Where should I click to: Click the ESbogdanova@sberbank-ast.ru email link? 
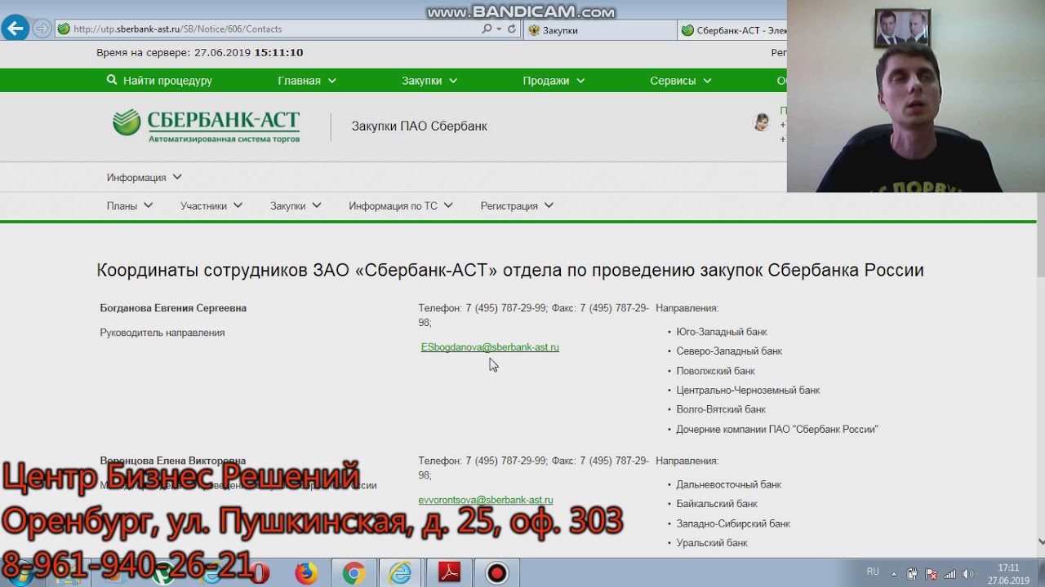click(490, 347)
